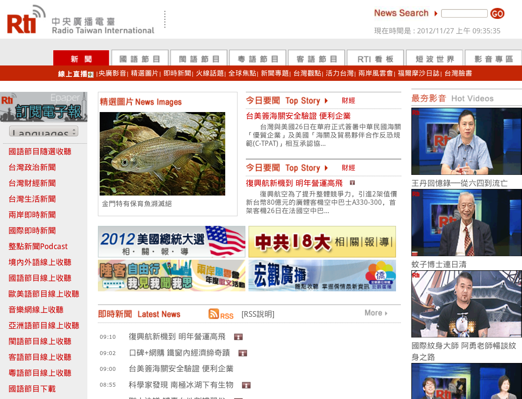The height and width of the screenshot is (399, 522).
Task: Open 08:55 news 科學家發現 南極冰湖下有生物
Action: pyautogui.click(x=181, y=385)
